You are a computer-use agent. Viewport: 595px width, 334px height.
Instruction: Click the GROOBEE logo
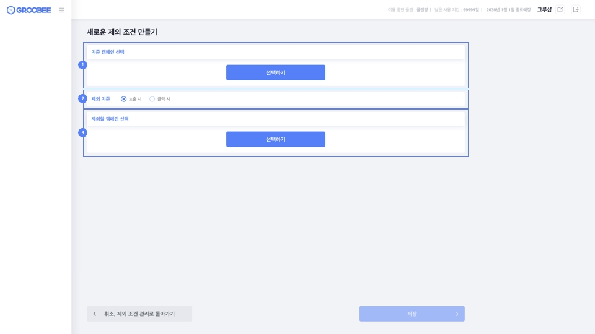[x=29, y=10]
